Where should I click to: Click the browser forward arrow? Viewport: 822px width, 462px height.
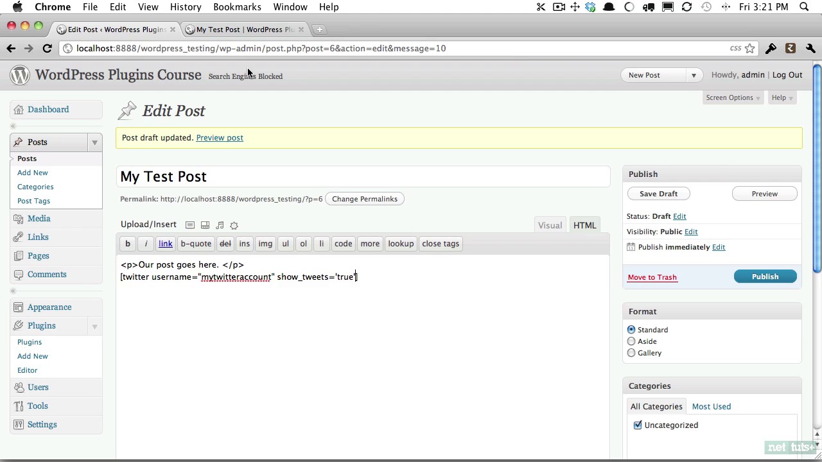(28, 48)
